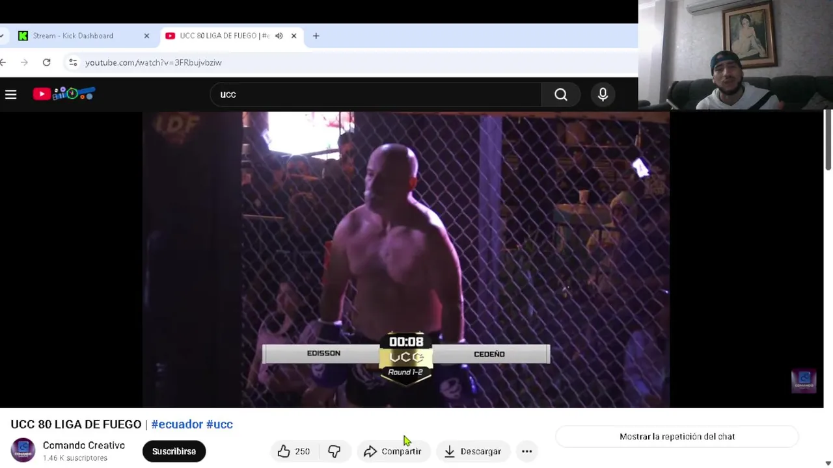The width and height of the screenshot is (833, 468).
Task: Click the video title UCC 80 LIGA DE FUEGO
Action: click(x=75, y=424)
